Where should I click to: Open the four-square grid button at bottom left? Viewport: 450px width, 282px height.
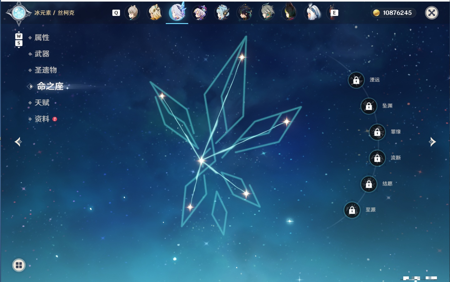(19, 265)
